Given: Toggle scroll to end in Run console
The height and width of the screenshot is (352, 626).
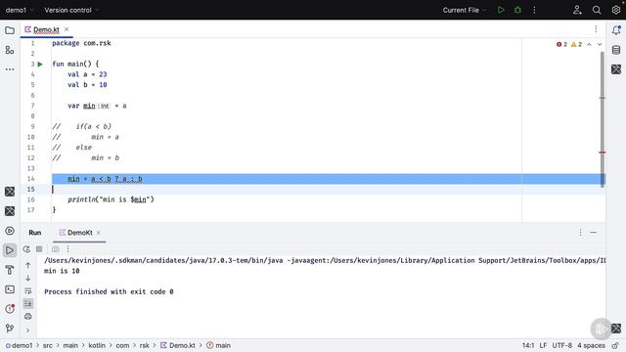Looking at the screenshot, I should pos(28,304).
